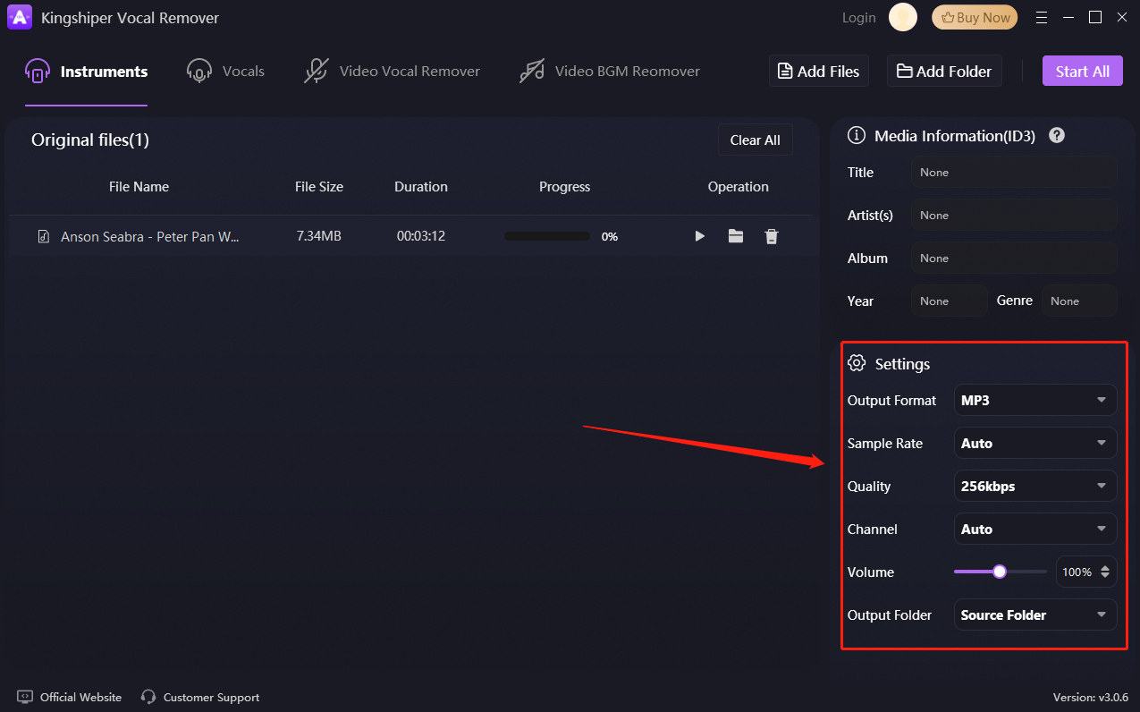The height and width of the screenshot is (712, 1140).
Task: Click the Start All button
Action: pos(1082,71)
